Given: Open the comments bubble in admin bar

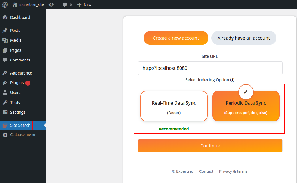Looking at the screenshot, I should [67, 5].
